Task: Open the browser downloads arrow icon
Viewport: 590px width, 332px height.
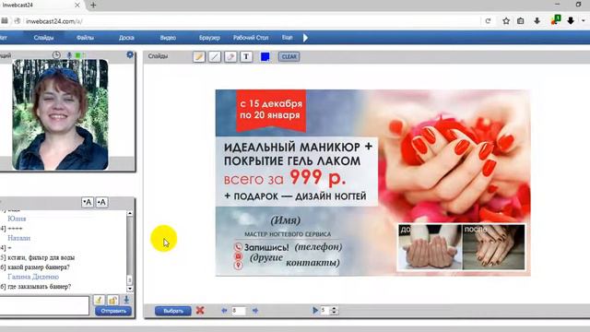Action: click(x=537, y=21)
